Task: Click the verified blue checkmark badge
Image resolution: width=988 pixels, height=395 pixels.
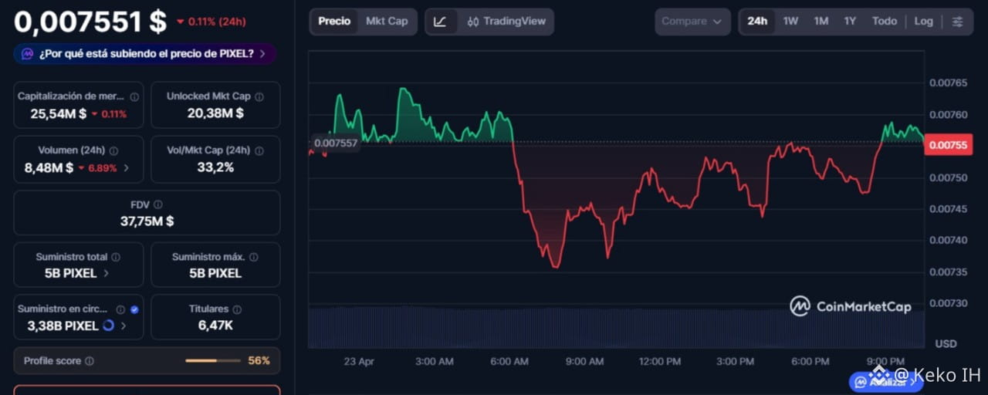Action: coord(134,309)
